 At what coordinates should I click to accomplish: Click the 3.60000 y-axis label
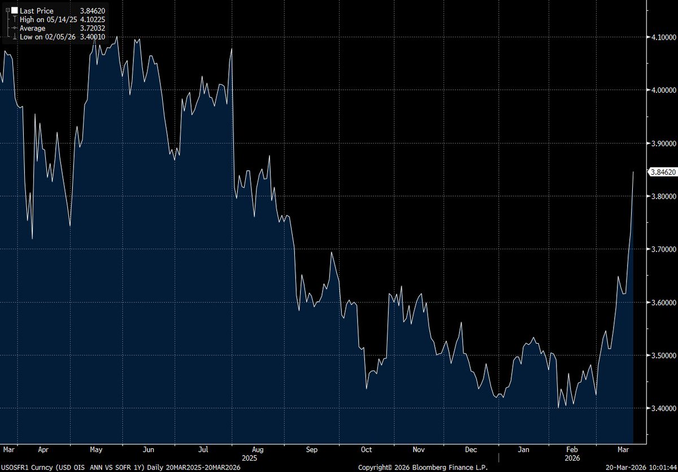(663, 302)
